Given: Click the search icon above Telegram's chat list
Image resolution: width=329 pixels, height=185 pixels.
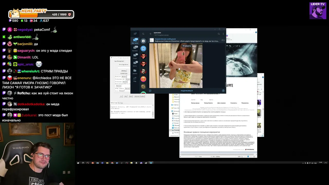Looking at the screenshot, I should (143, 34).
